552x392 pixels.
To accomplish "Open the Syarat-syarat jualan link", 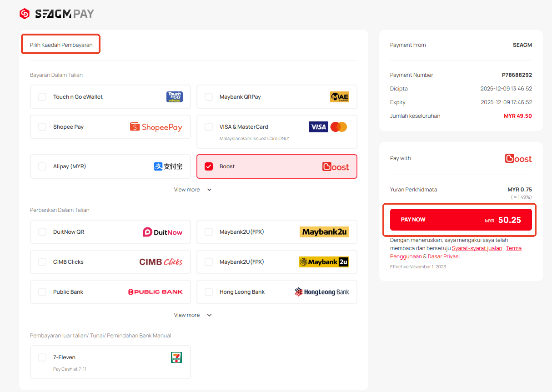I will pyautogui.click(x=477, y=248).
